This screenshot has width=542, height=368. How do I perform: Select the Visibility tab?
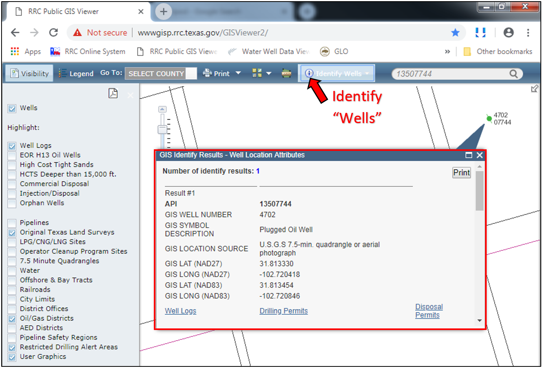click(x=29, y=74)
